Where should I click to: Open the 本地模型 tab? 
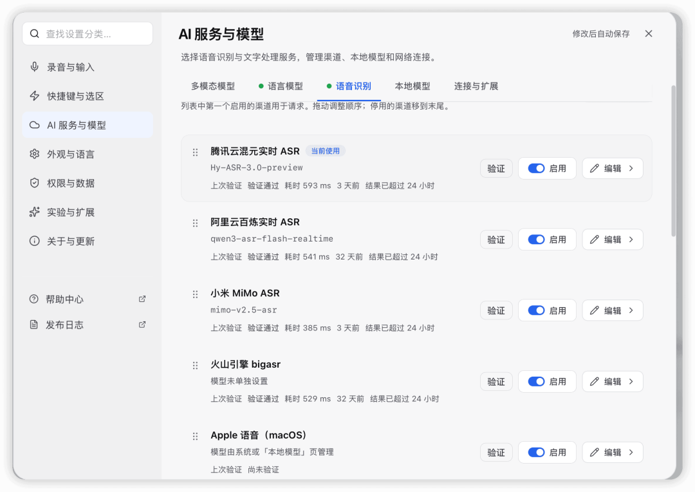pyautogui.click(x=412, y=86)
